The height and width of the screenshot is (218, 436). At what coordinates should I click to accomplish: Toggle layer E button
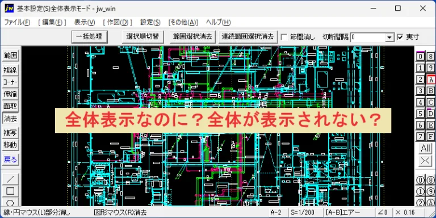point(431,125)
